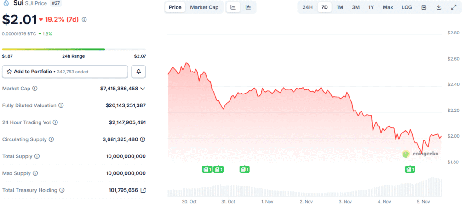471x205 pixels.
Task: Click the Circulating Supply info icon
Action: pyautogui.click(x=52, y=139)
